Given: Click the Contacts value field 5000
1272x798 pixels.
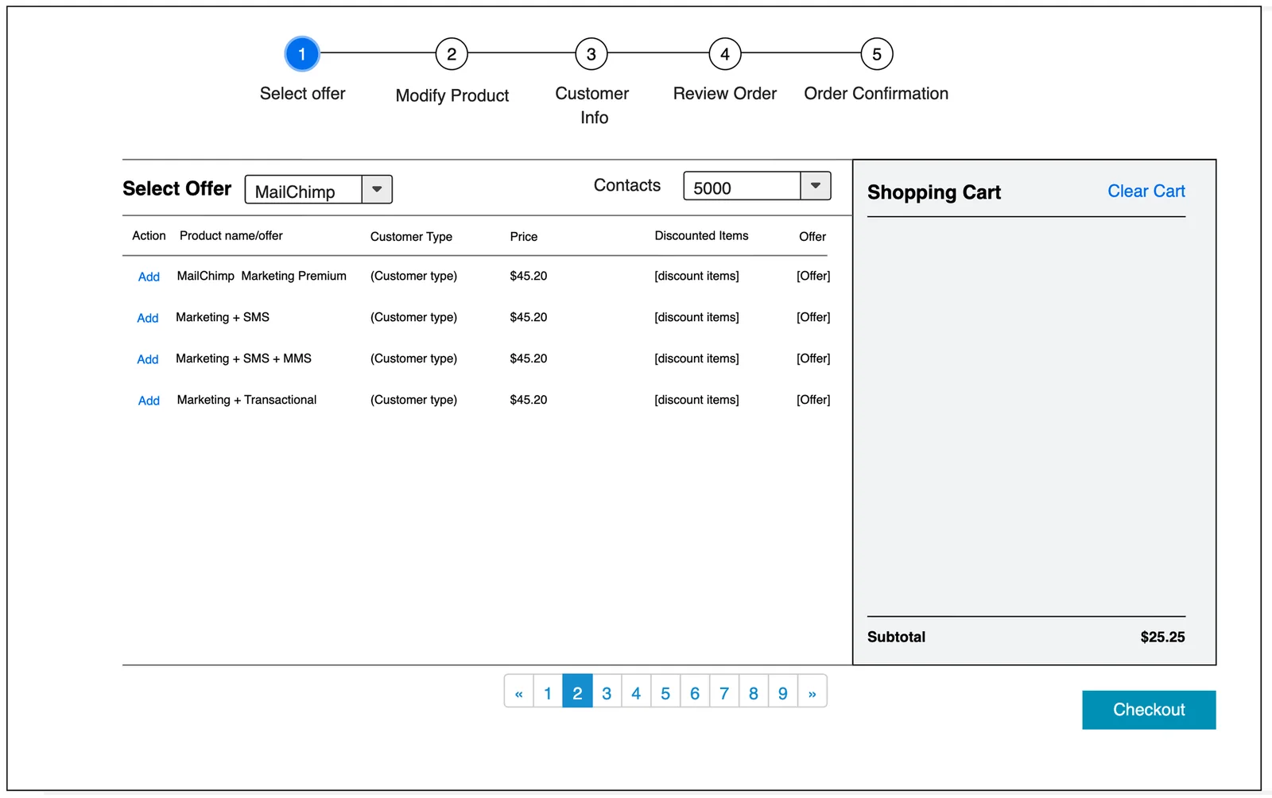Looking at the screenshot, I should click(742, 185).
